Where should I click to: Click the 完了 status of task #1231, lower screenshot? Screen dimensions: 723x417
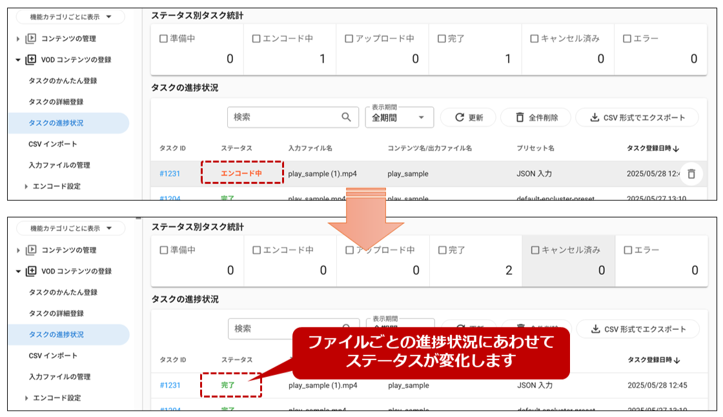coord(228,385)
